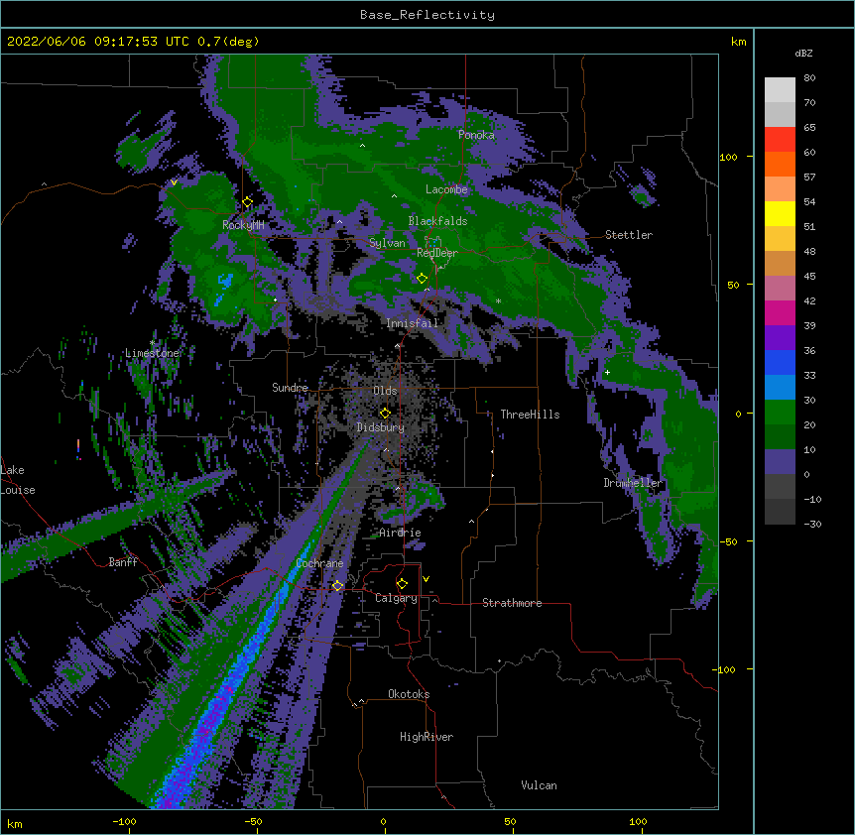Pick the orange 60 dBZ legend swatch
The image size is (855, 835).
pos(780,164)
